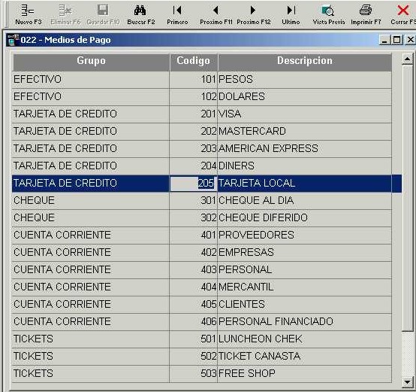Click the scrollbar down arrow

tap(407, 382)
